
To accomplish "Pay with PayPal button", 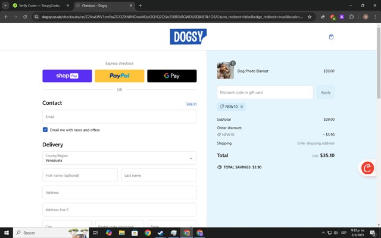I will 119,76.
